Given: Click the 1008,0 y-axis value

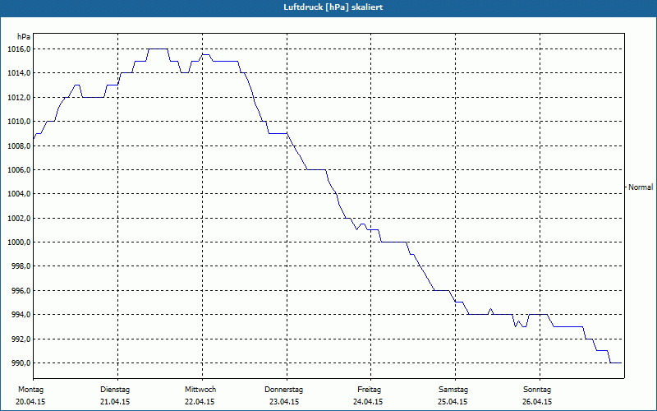Looking at the screenshot, I should 18,146.
